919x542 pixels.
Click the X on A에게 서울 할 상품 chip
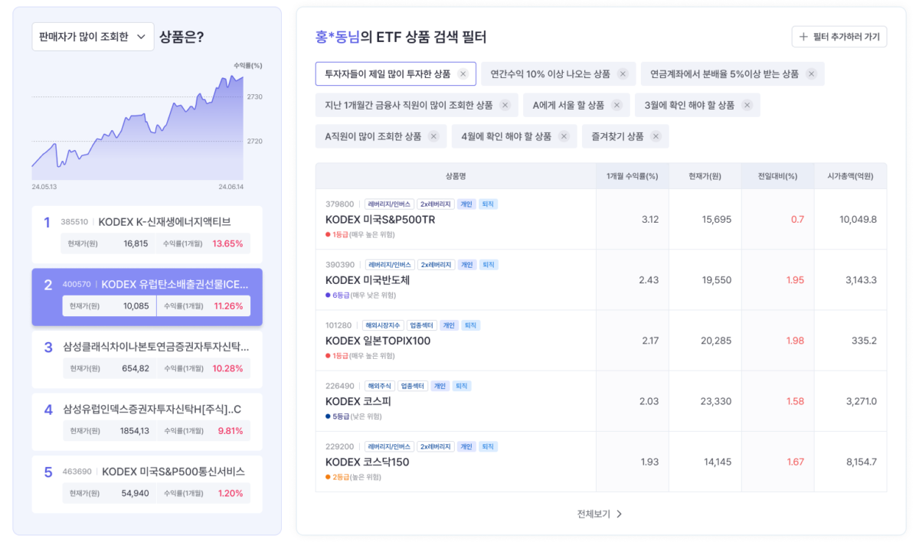[616, 106]
